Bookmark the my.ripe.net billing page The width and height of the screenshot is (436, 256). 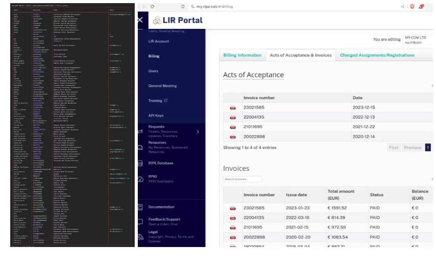click(183, 6)
